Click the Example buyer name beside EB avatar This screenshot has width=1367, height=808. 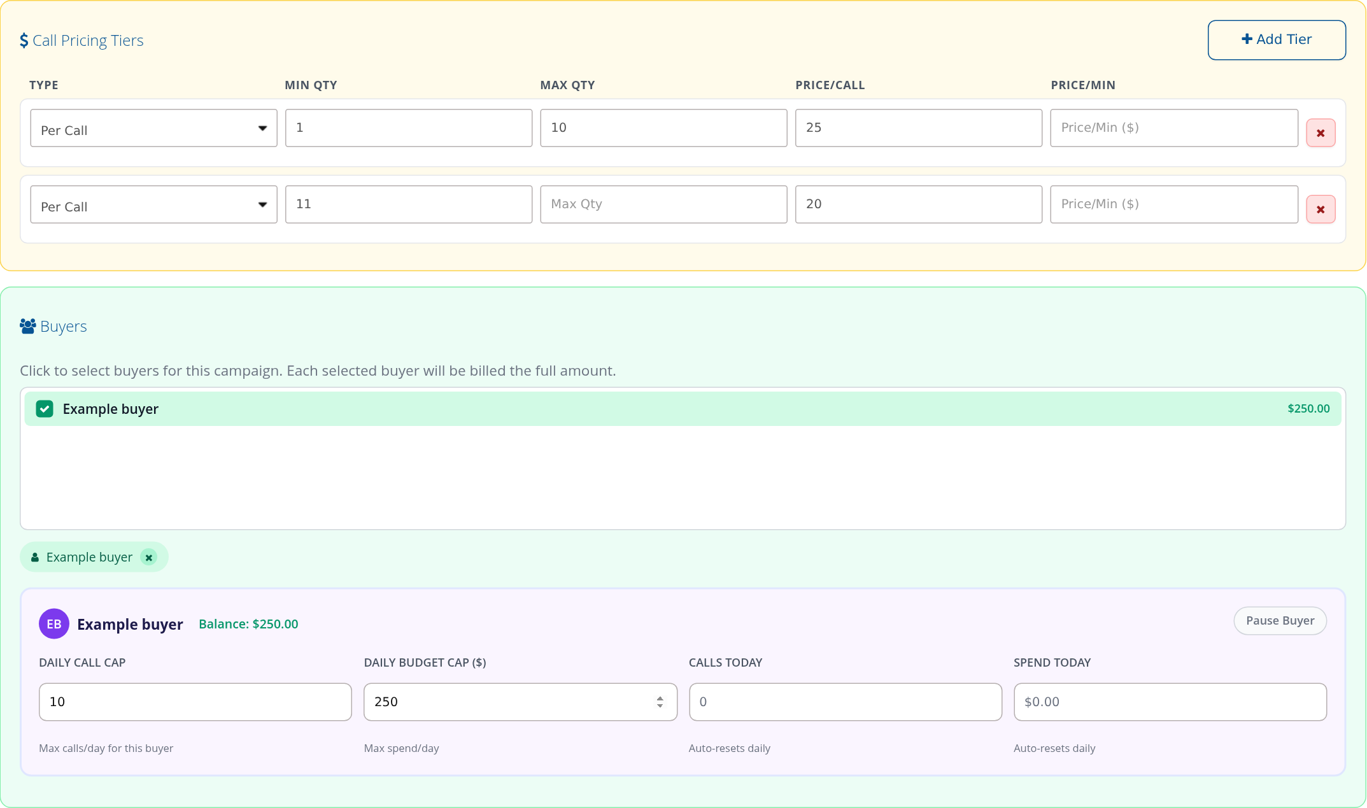[130, 625]
